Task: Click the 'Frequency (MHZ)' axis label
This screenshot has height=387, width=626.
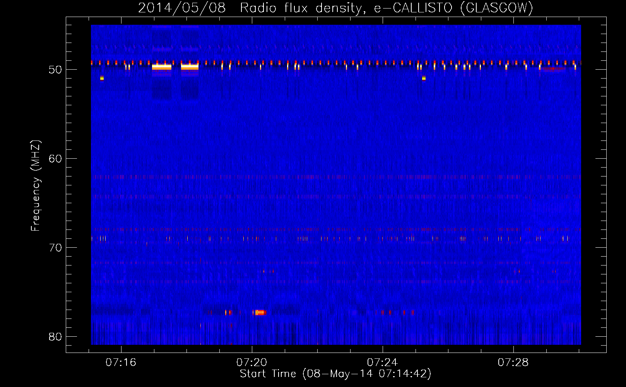Action: (36, 186)
